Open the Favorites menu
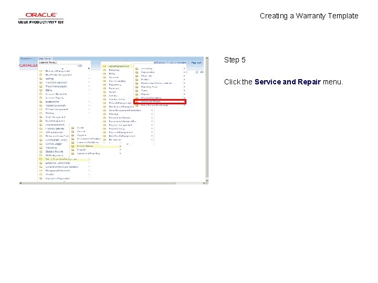The image size is (378, 283). pos(26,59)
